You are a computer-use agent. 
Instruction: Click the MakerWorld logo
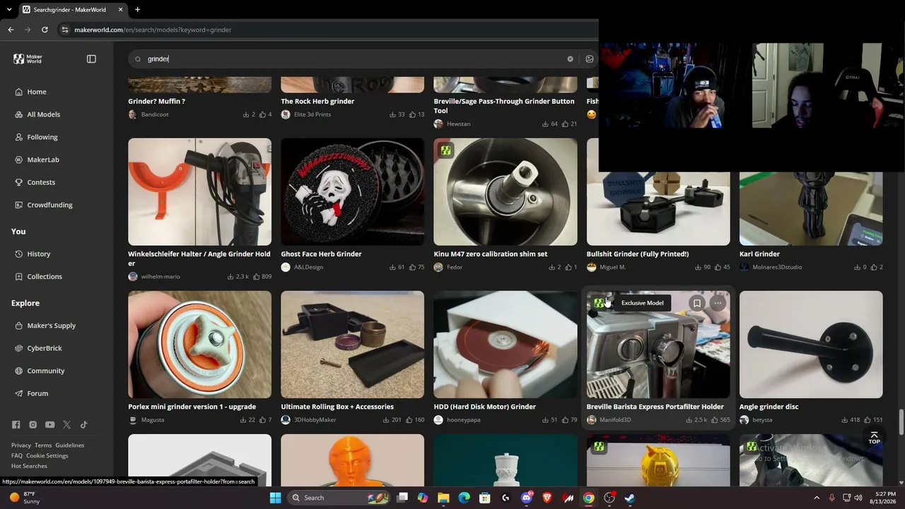[x=28, y=59]
